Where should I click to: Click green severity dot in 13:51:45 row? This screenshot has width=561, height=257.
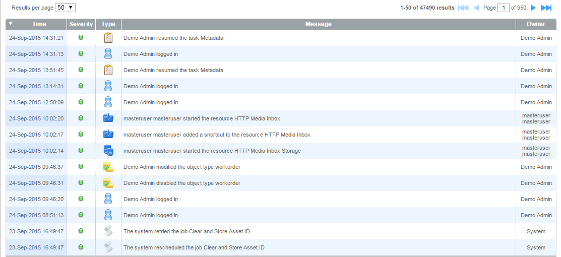81,70
